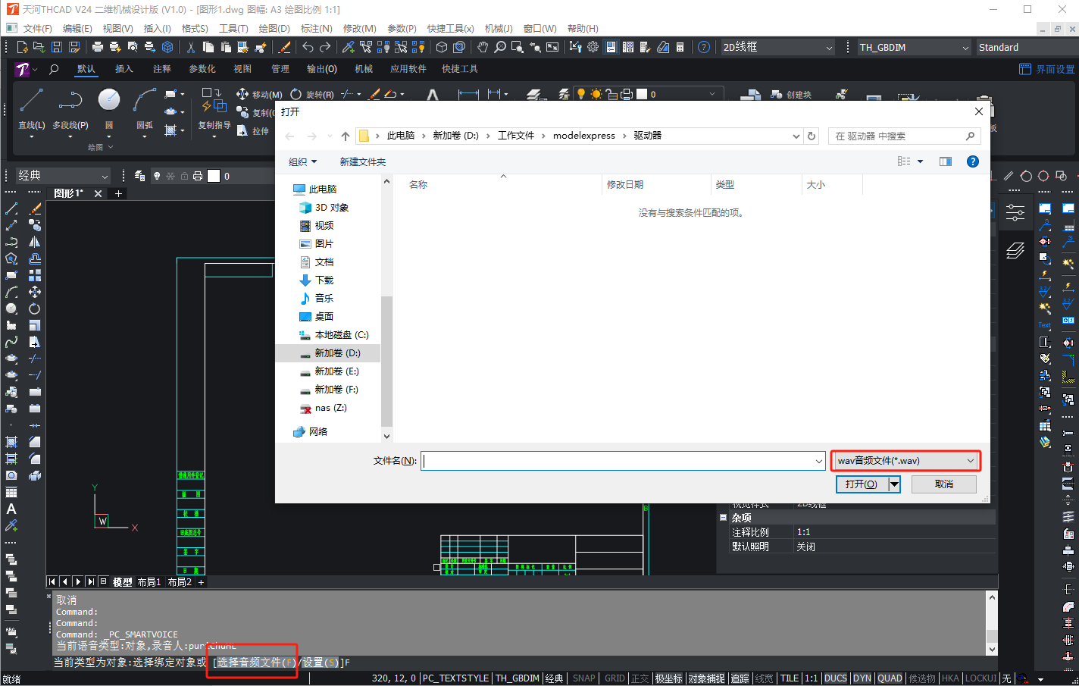Open the 2D线框 visual style dropdown
This screenshot has width=1079, height=686.
(x=777, y=47)
